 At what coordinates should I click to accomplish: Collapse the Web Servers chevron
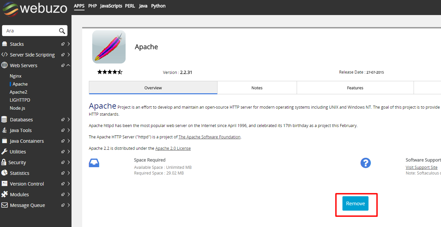pos(68,65)
